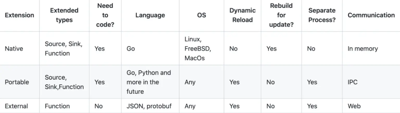Select the External extension cell
400x113 pixels.
point(16,106)
